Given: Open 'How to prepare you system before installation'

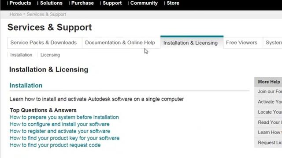Looking at the screenshot, I should tap(64, 117).
